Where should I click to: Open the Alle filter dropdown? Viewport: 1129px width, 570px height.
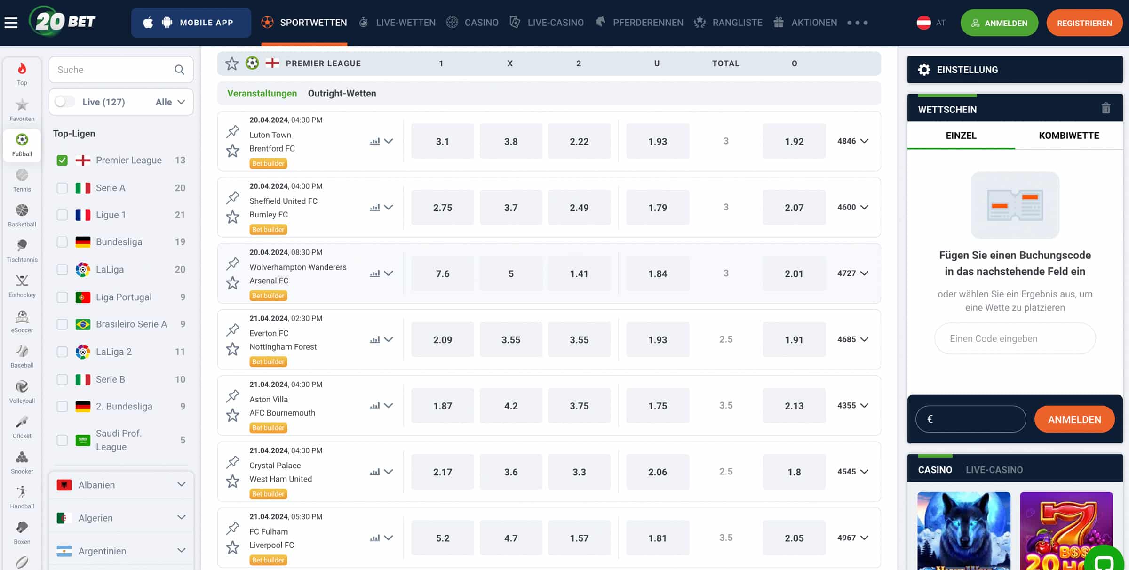170,102
